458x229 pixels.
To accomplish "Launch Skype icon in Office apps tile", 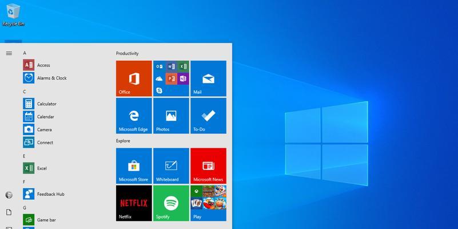I will 159,90.
